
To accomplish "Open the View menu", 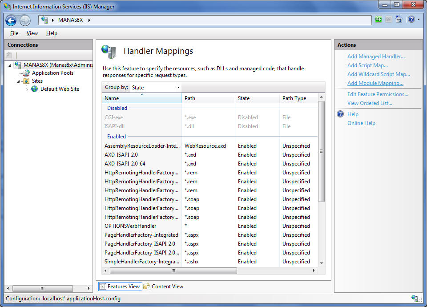I will (x=32, y=33).
